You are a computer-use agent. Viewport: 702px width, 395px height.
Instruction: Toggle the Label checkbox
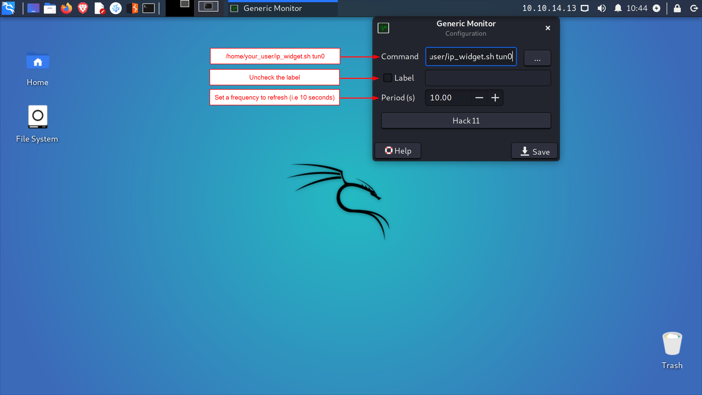coord(388,78)
